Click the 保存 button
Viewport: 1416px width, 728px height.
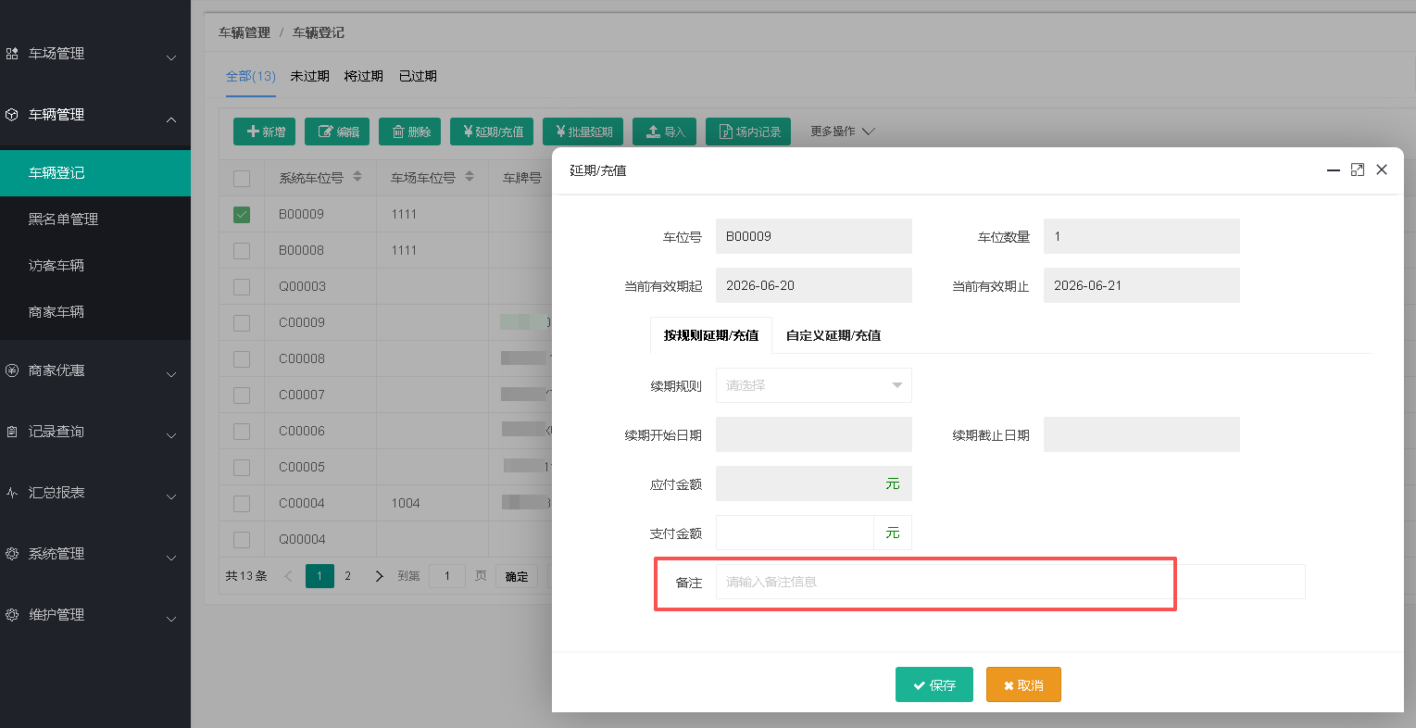pos(934,684)
